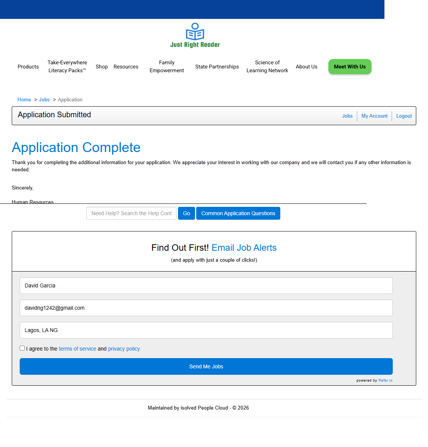This screenshot has height=447, width=428.
Task: Open the Products menu
Action: pos(28,67)
